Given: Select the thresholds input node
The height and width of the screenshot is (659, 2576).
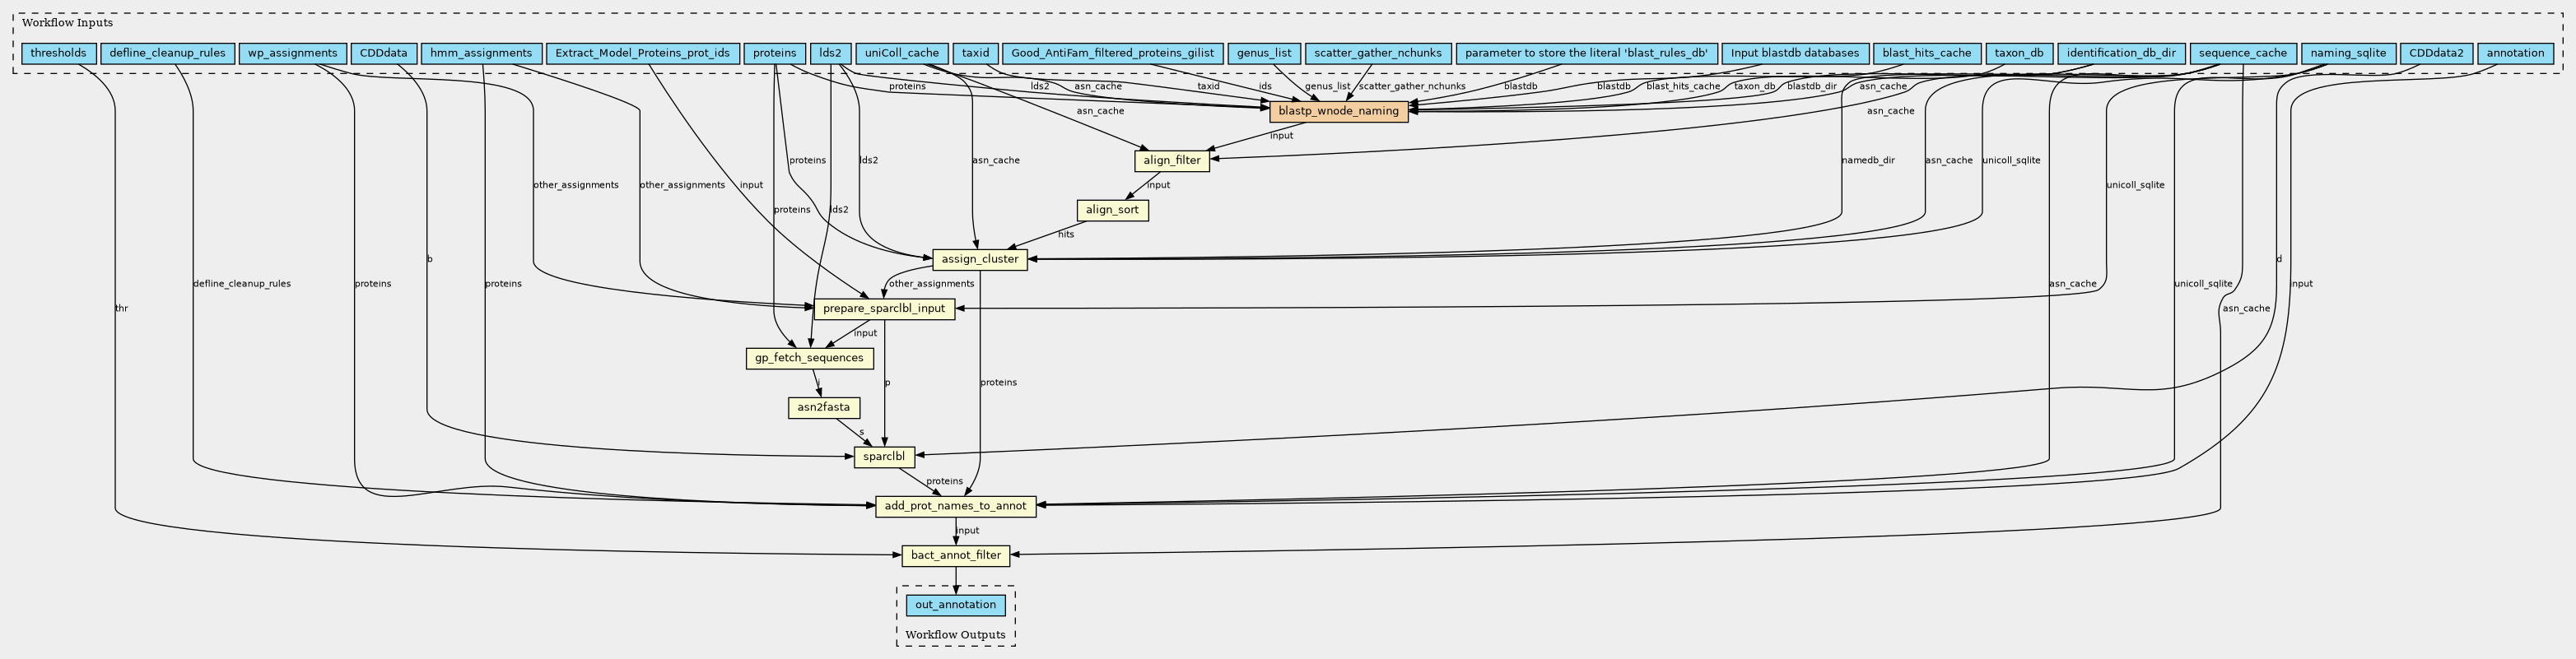Looking at the screenshot, I should 58,53.
